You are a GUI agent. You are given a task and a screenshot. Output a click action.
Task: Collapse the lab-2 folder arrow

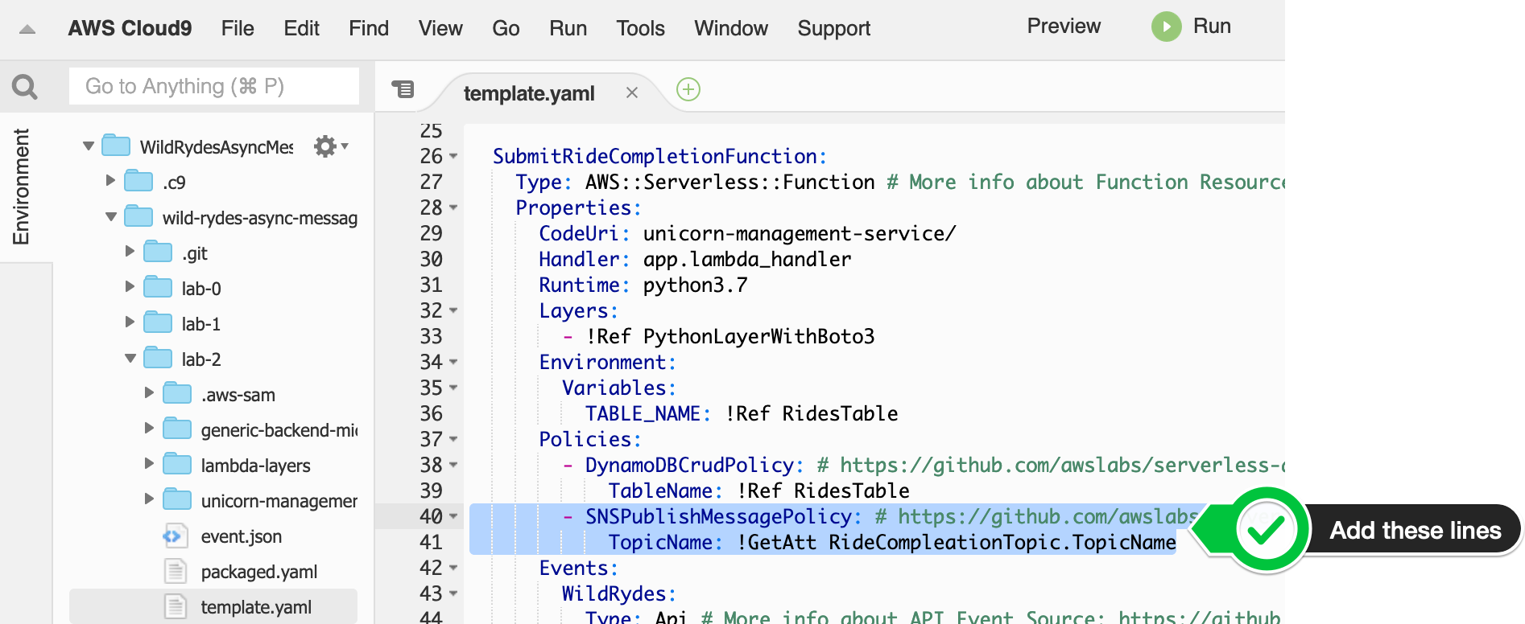click(130, 359)
